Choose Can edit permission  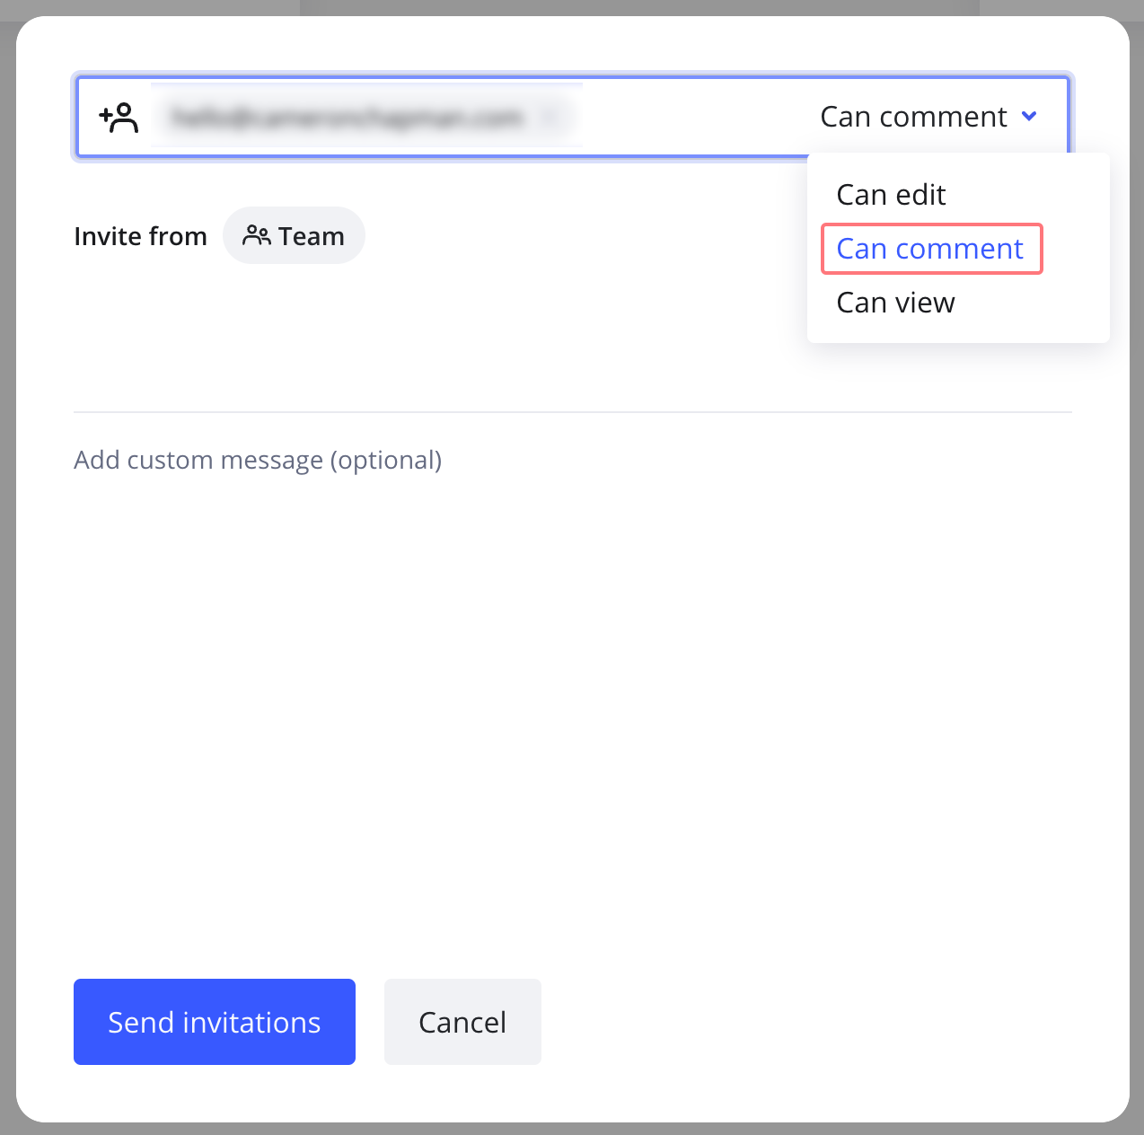coord(891,195)
